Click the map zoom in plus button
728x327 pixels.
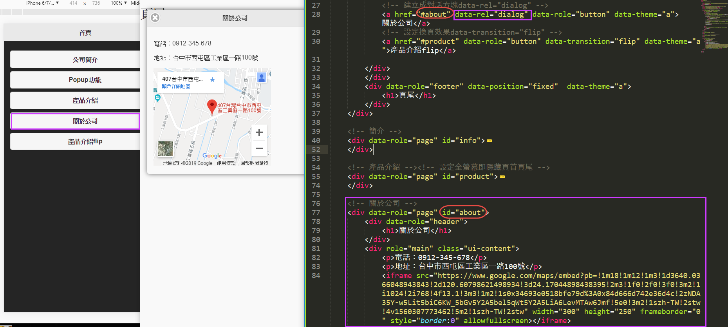tap(259, 133)
